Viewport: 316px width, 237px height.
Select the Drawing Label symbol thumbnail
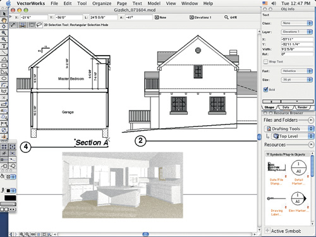[x=276, y=198]
